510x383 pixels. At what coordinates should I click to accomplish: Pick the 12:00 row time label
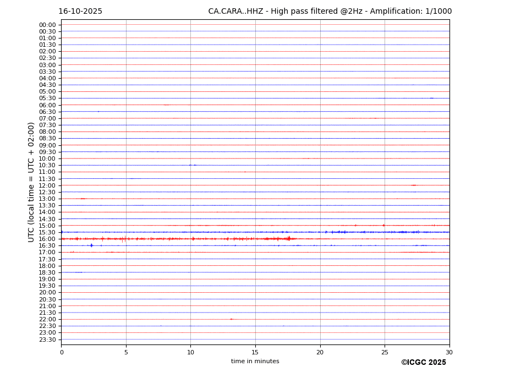pyautogui.click(x=47, y=185)
